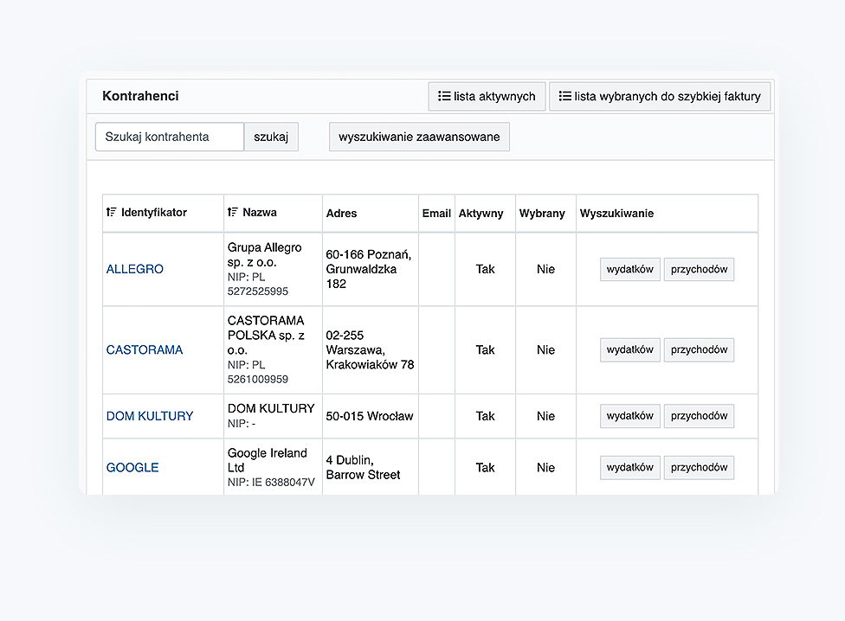Click the Wybrany column header
Viewport: 845px width, 621px height.
(542, 213)
